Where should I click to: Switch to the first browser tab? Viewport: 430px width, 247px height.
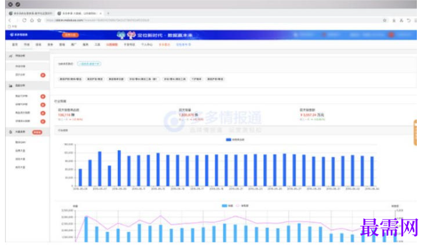[31, 13]
